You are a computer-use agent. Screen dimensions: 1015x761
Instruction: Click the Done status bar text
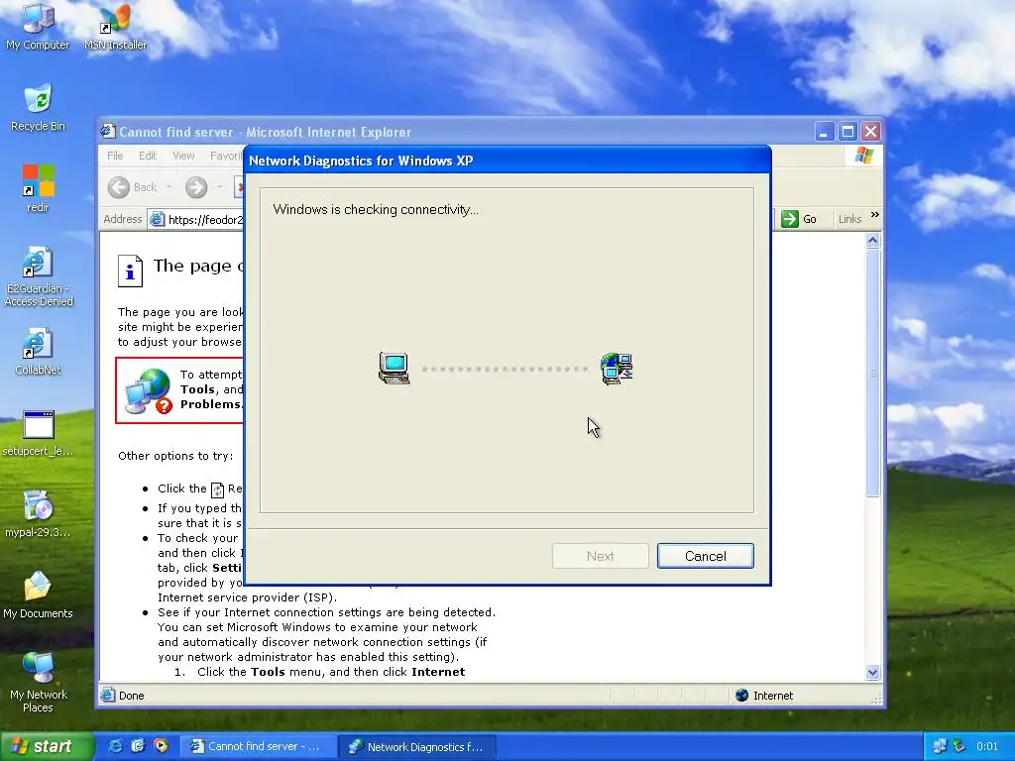[x=132, y=696]
